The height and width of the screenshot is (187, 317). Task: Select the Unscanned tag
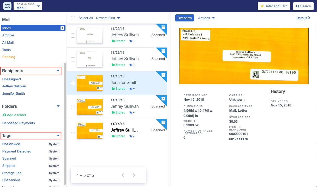pyautogui.click(x=11, y=180)
